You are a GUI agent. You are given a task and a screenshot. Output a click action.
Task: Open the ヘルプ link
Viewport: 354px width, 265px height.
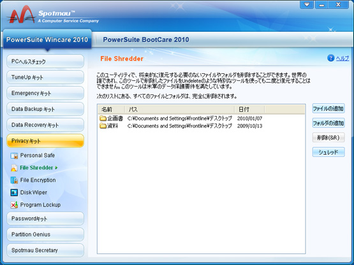pos(343,59)
